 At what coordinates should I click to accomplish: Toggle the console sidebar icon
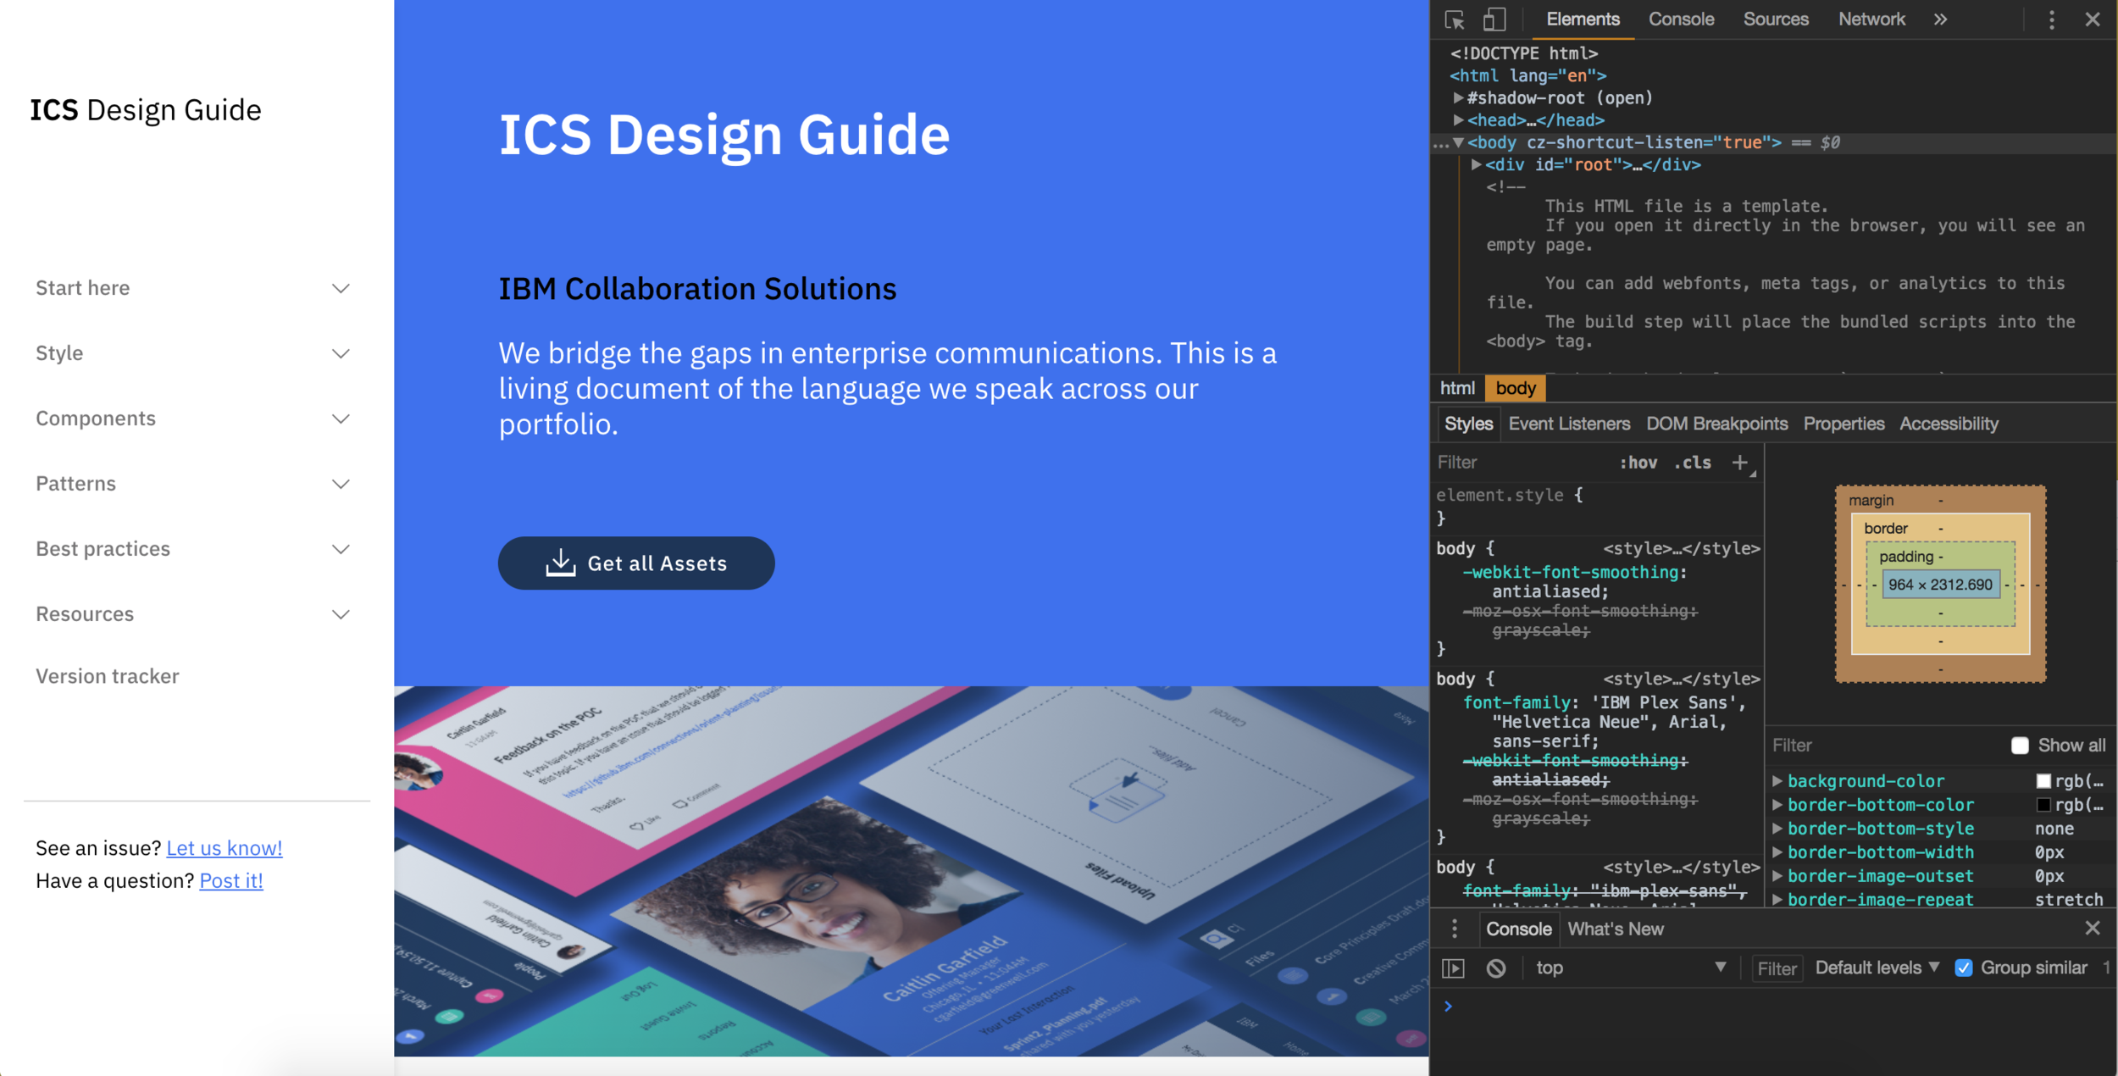point(1453,968)
